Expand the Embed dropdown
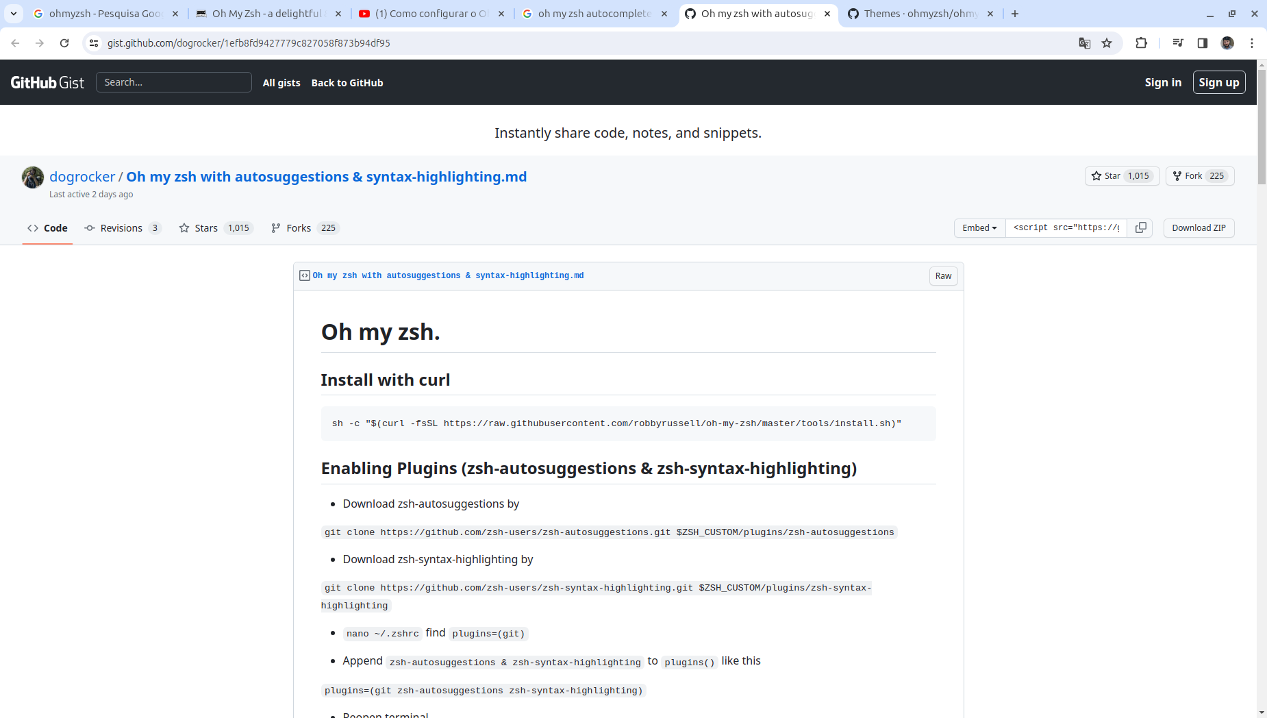 979,228
